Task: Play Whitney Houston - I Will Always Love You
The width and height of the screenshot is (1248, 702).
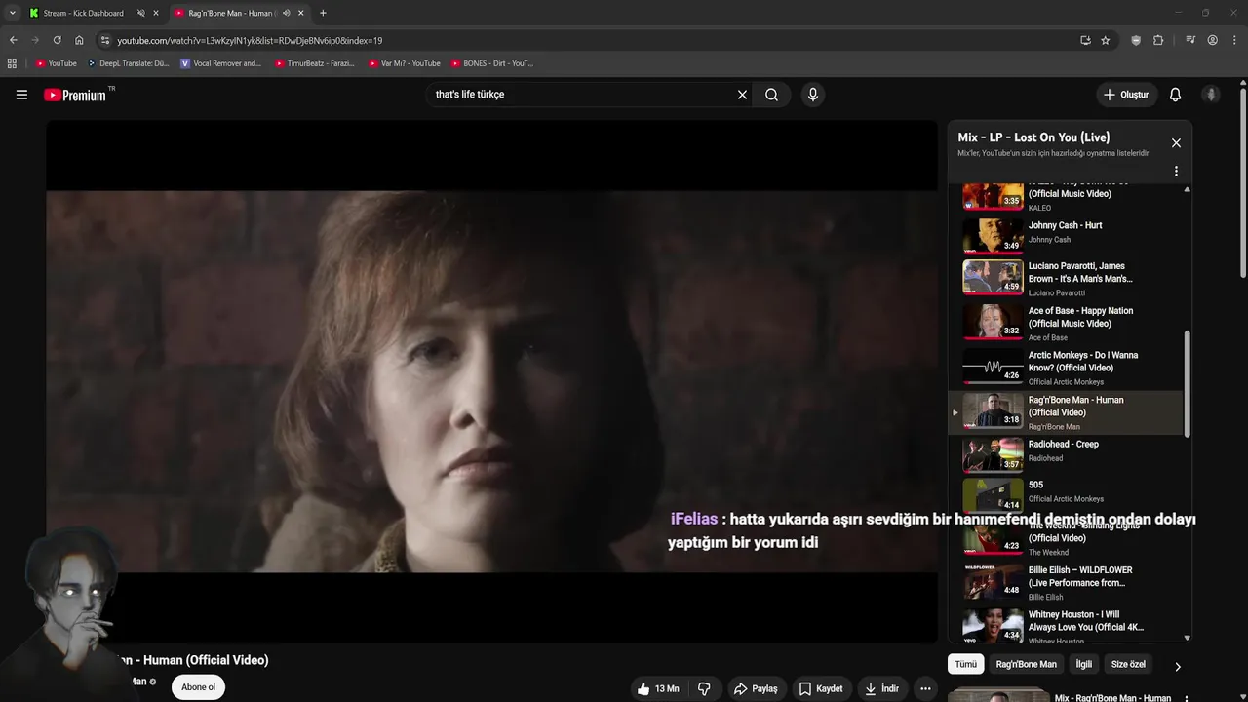Action: click(x=1067, y=626)
